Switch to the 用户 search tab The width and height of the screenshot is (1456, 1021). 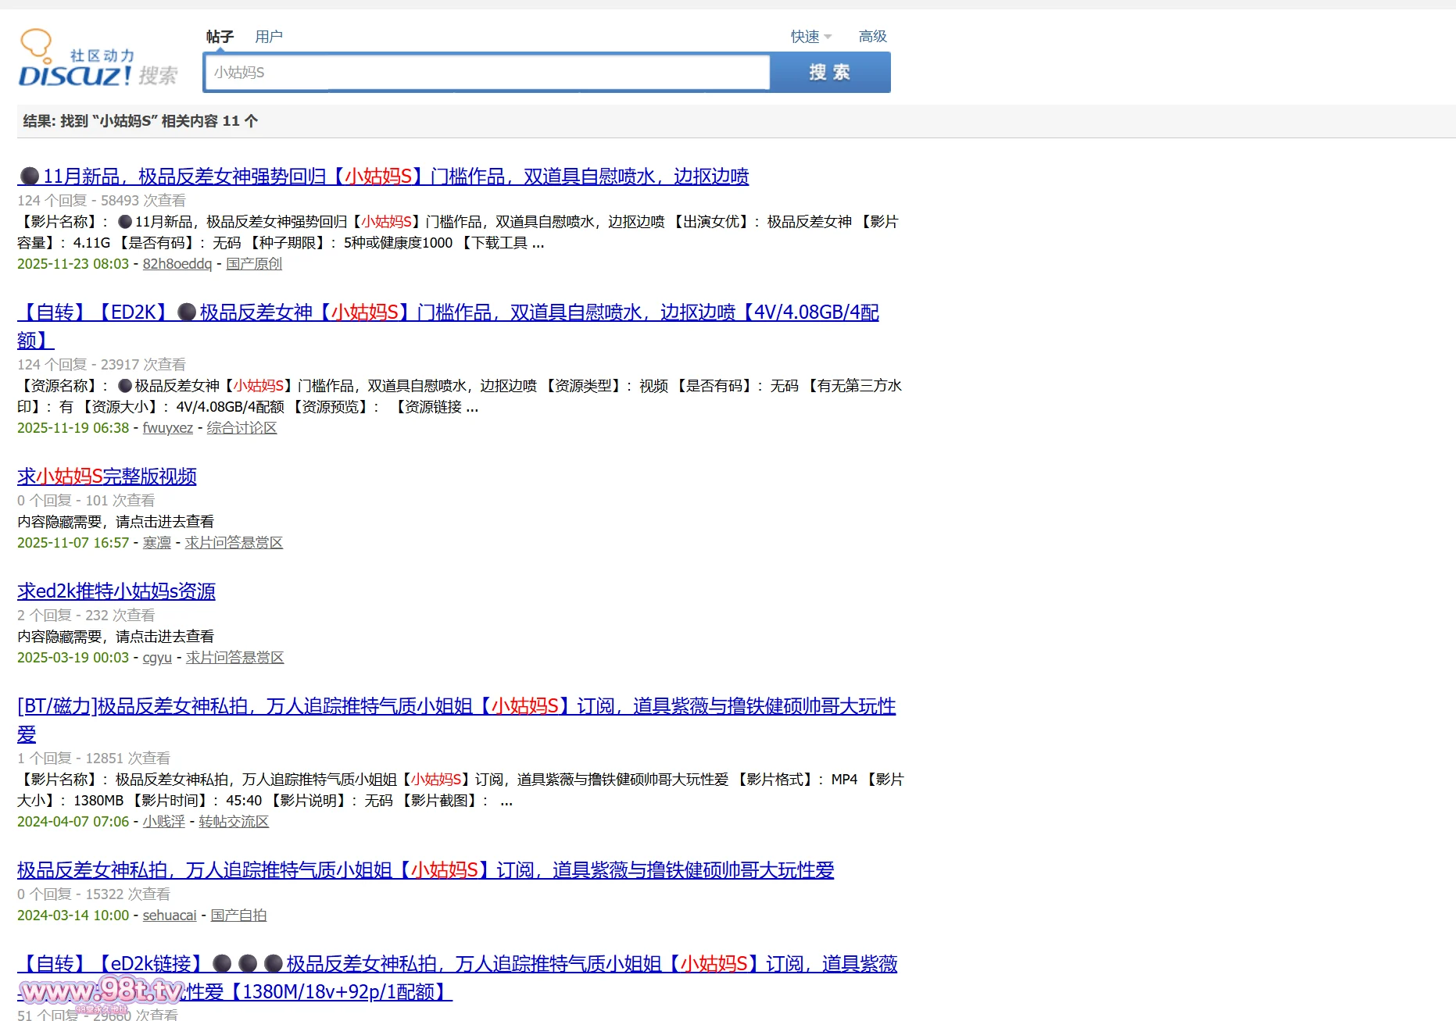pyautogui.click(x=268, y=37)
